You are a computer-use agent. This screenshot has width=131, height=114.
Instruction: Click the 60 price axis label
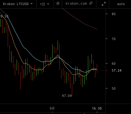click(113, 64)
